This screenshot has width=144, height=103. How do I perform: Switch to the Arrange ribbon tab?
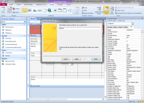point(60,4)
